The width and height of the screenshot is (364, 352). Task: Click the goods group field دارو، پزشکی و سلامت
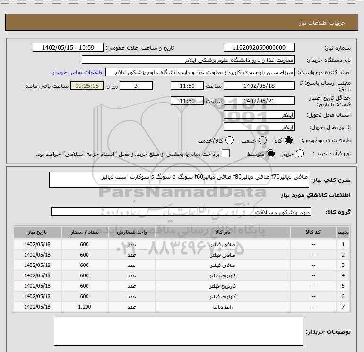[x=181, y=212]
